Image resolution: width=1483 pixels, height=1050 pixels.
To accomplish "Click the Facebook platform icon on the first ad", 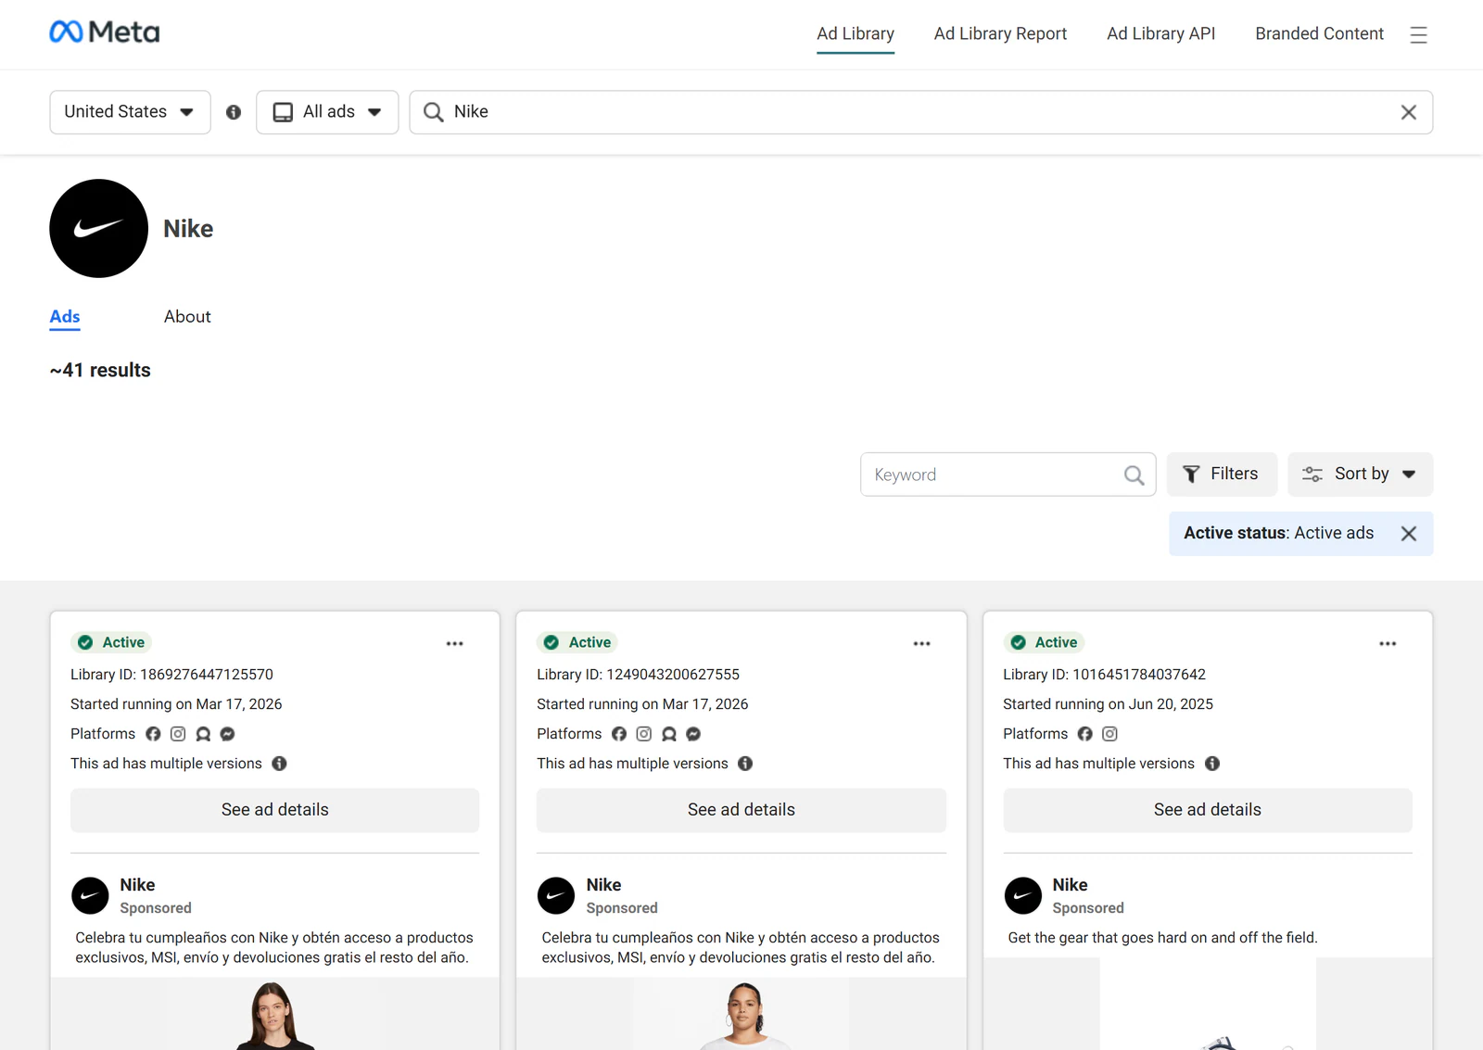I will click(x=153, y=734).
